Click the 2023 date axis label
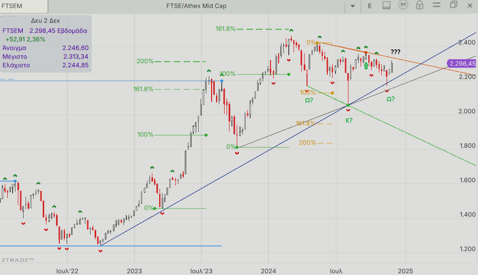Screen dimensions: 478x275 (134, 271)
